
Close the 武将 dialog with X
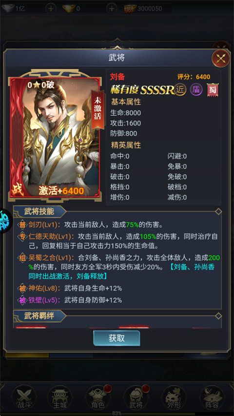(x=221, y=58)
